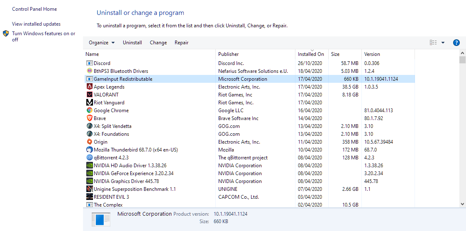Click the Origin icon
Viewport: 466px width, 231px height.
pyautogui.click(x=90, y=142)
